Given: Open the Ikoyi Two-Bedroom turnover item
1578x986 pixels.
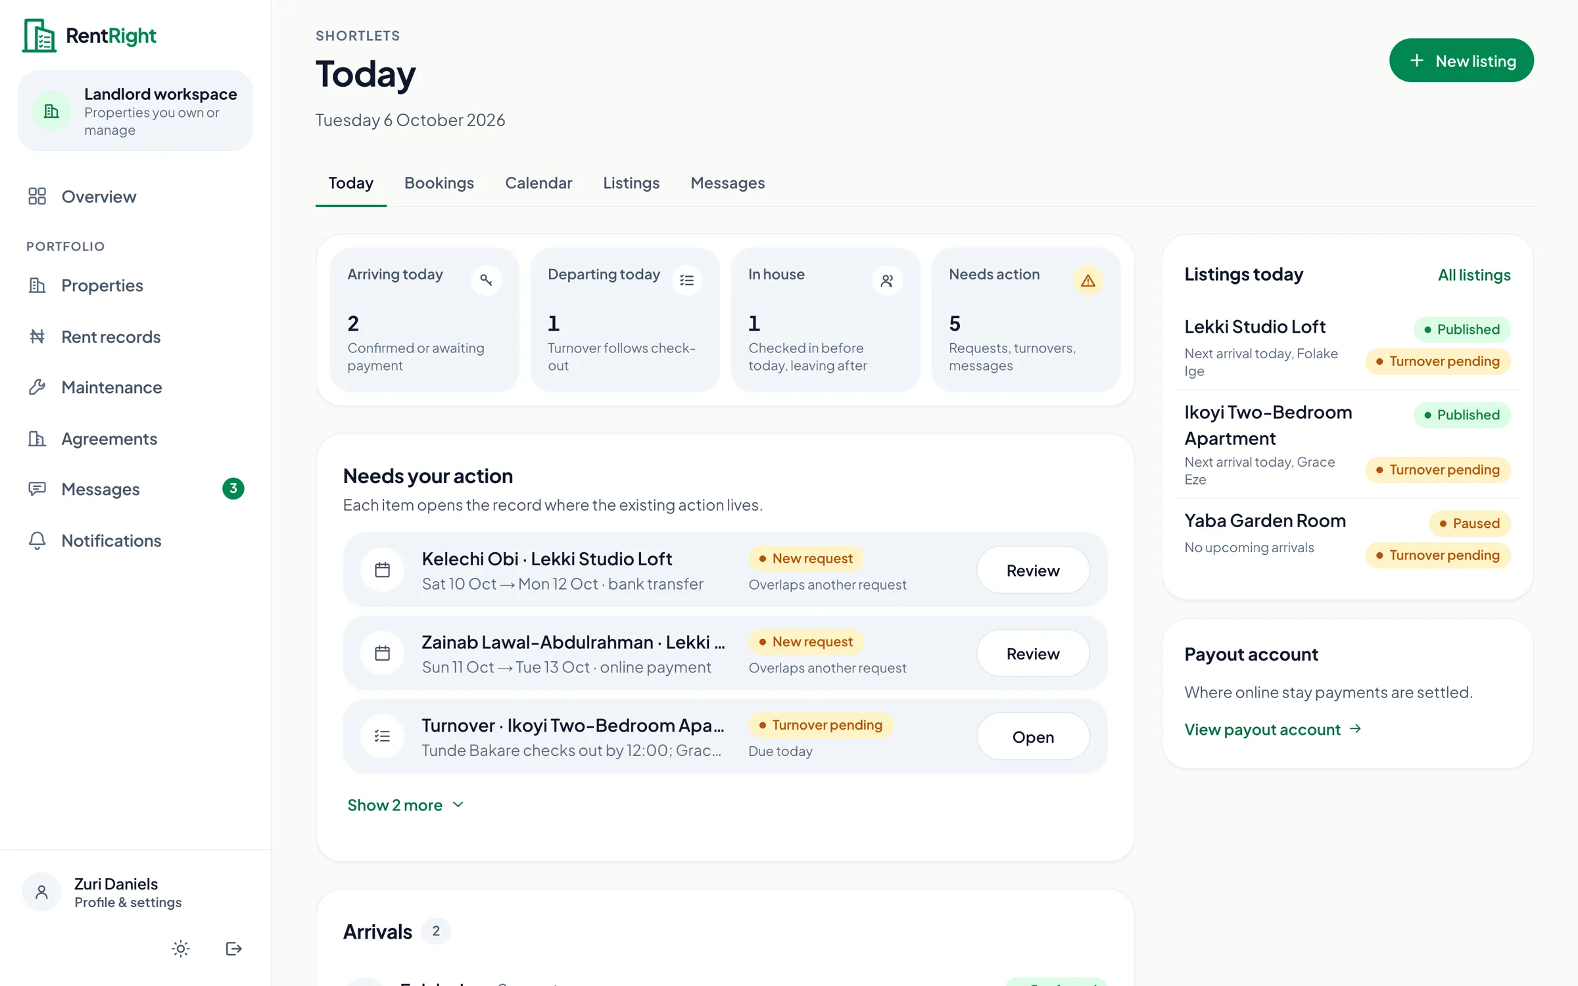Looking at the screenshot, I should coord(1032,737).
